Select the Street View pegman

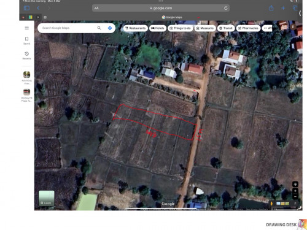[x=271, y=204]
